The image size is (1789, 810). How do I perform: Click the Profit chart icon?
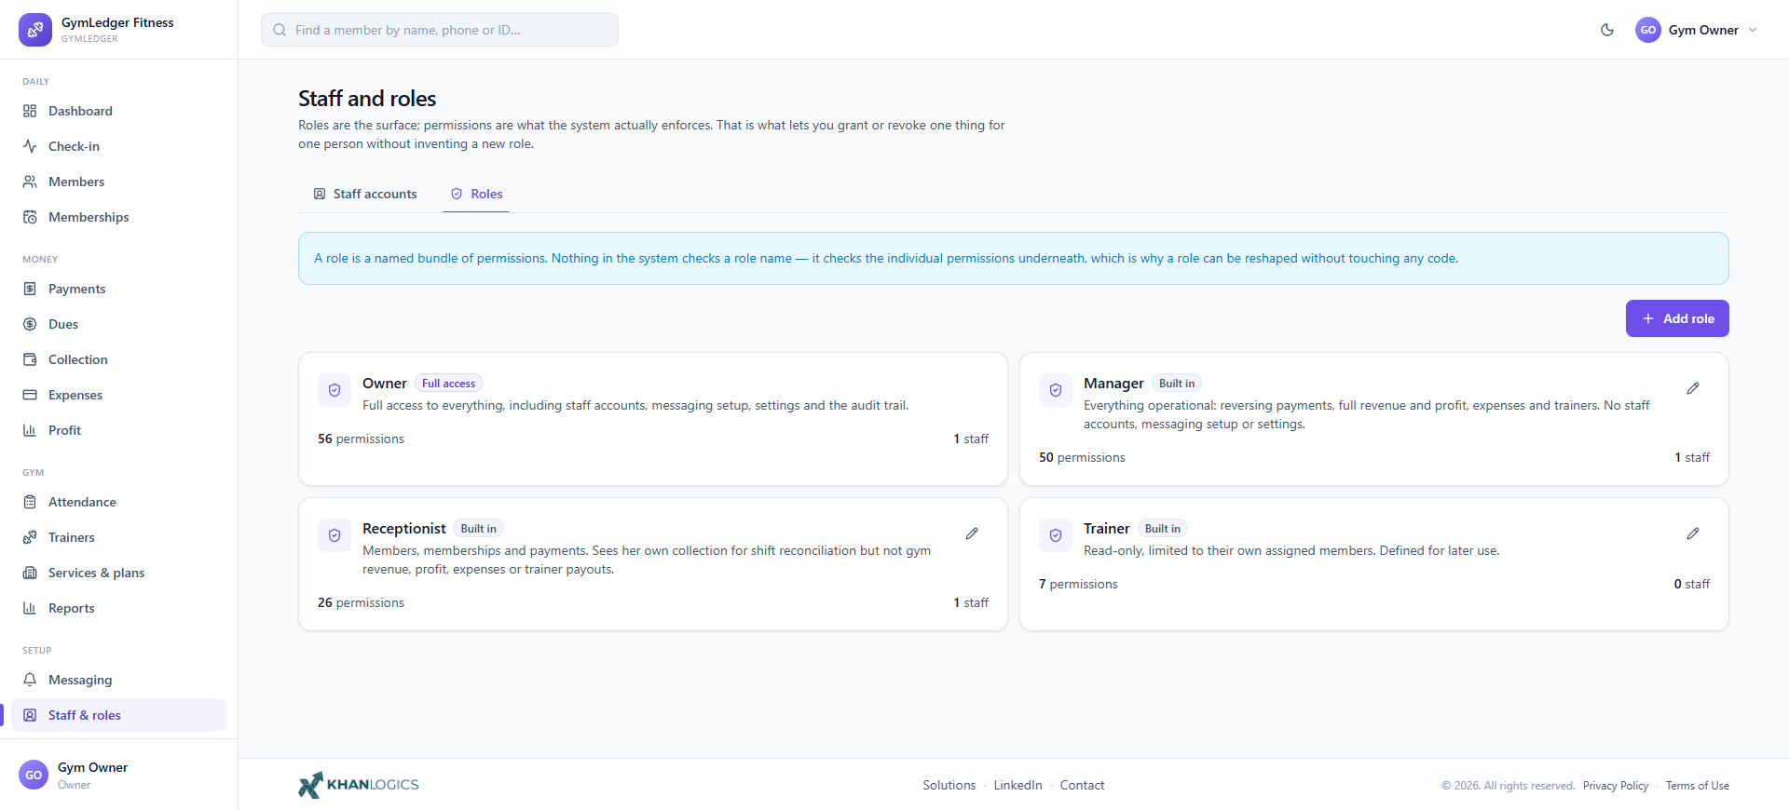tap(30, 430)
